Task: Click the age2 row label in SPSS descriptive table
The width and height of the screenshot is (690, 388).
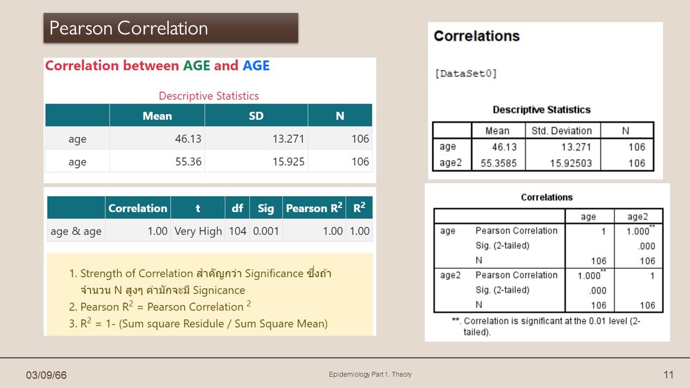Action: (451, 163)
